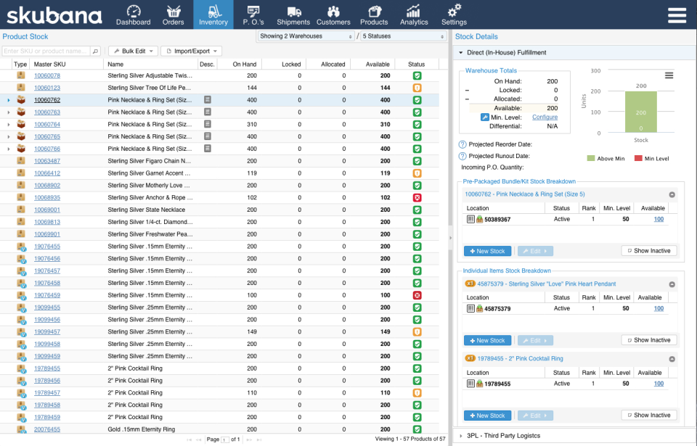This screenshot has width=697, height=446.
Task: Click the wrench icon beside Min. Level
Action: [484, 117]
